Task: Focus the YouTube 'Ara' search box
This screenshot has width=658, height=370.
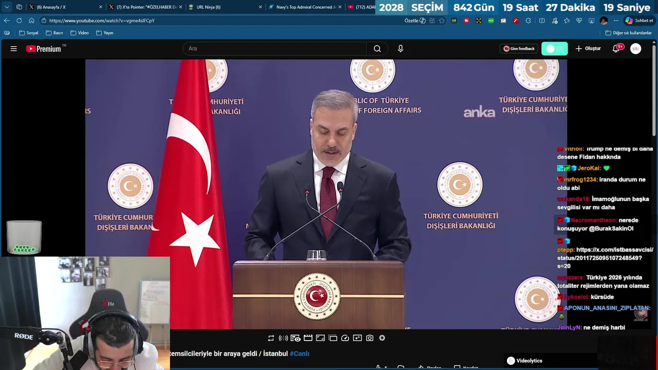Action: point(275,49)
